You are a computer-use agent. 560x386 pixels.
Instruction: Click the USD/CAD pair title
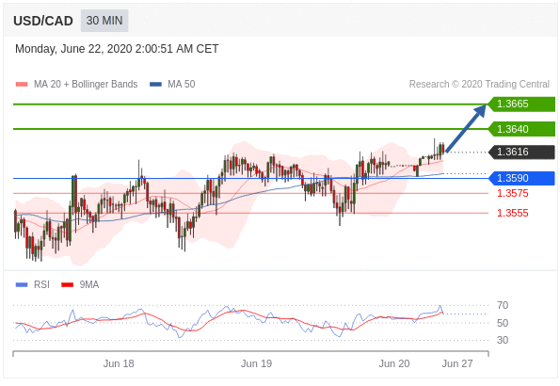click(43, 21)
